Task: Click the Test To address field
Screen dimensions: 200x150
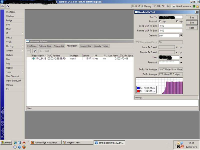Action: pos(170,17)
